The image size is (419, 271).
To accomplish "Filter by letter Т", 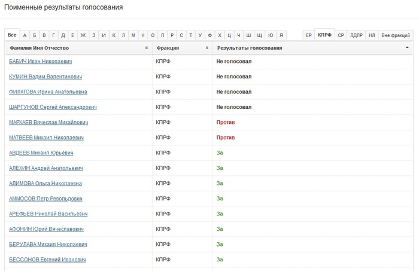I will (190, 35).
